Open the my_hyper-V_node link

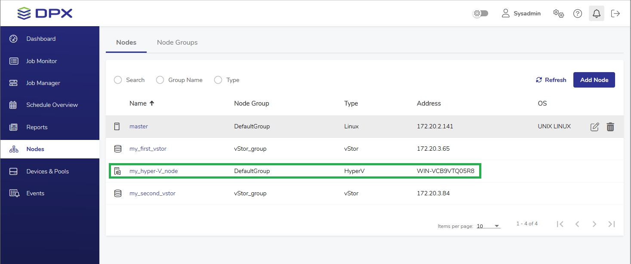(x=154, y=171)
